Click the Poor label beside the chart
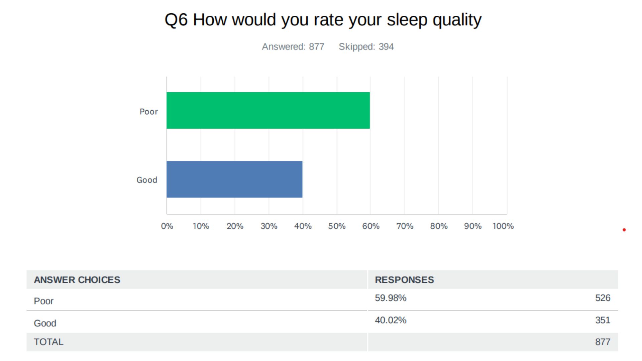642x361 pixels. tap(148, 112)
